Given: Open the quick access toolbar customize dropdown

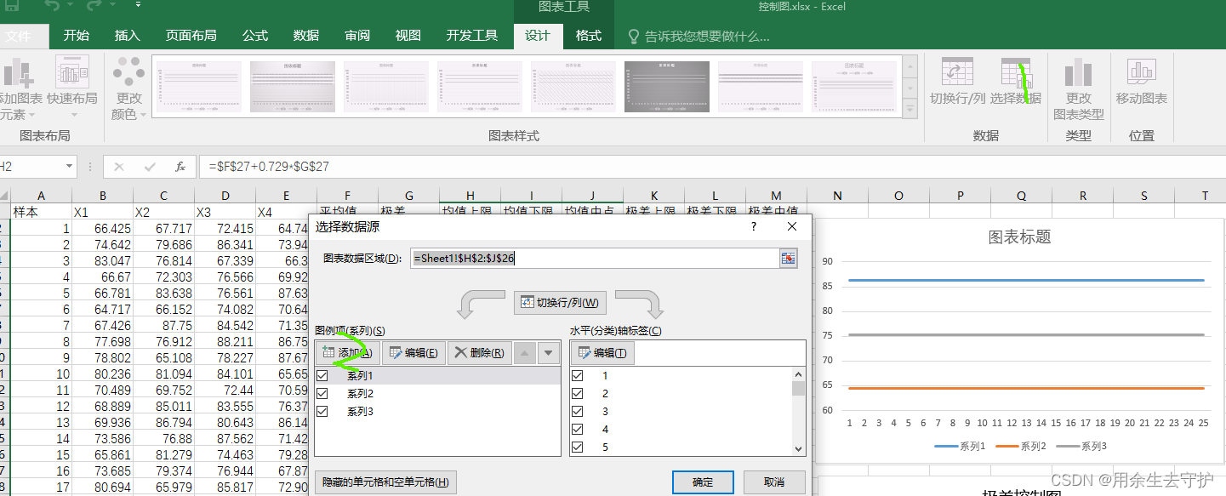Looking at the screenshot, I should click(x=138, y=5).
